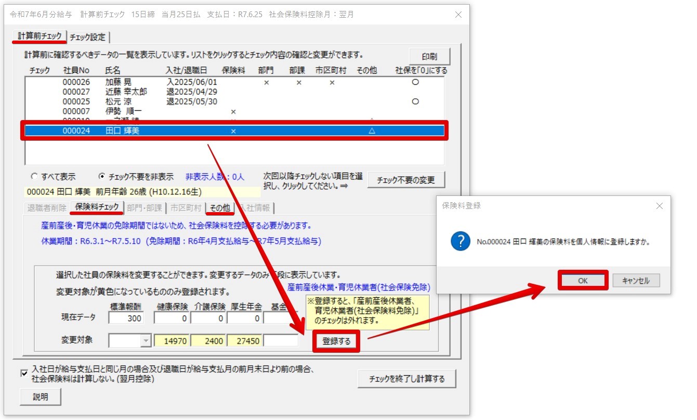Open the 説明 help button

(41, 396)
